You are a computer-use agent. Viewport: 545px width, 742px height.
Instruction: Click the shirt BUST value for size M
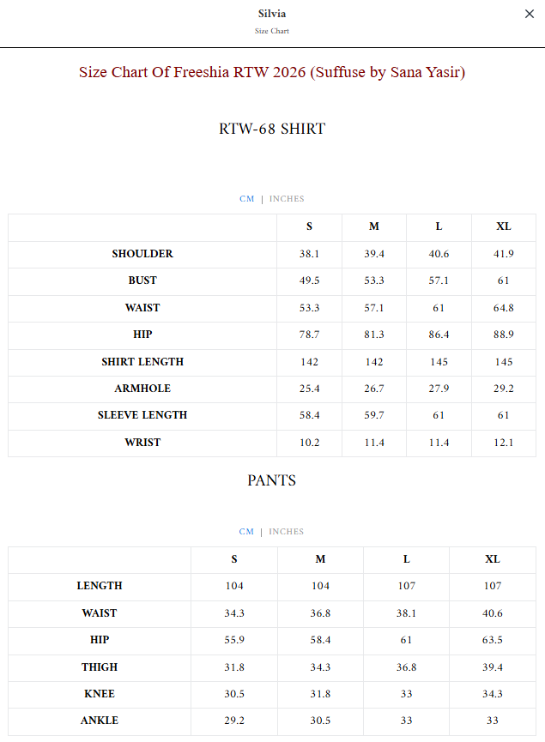tap(374, 281)
